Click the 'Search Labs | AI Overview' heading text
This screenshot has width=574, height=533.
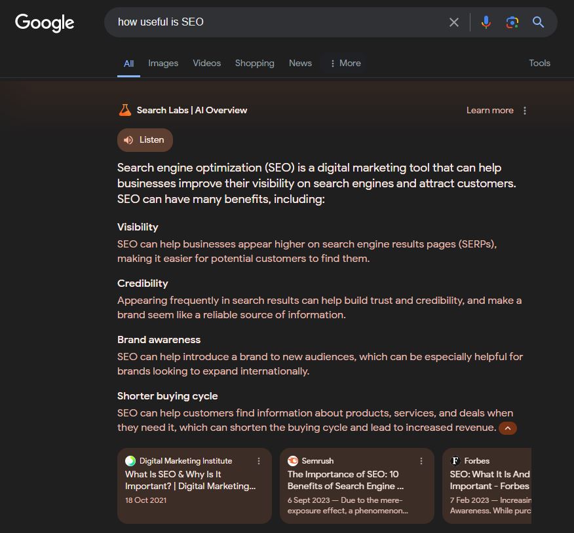[192, 110]
